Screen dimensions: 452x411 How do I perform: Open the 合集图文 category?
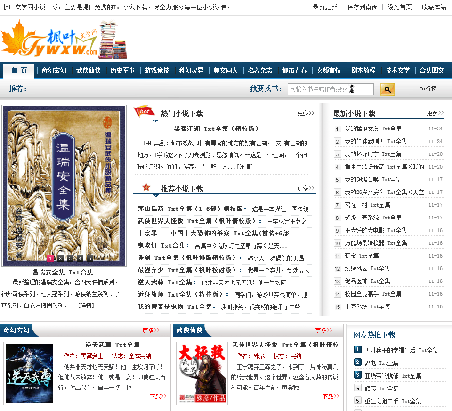[x=432, y=70]
